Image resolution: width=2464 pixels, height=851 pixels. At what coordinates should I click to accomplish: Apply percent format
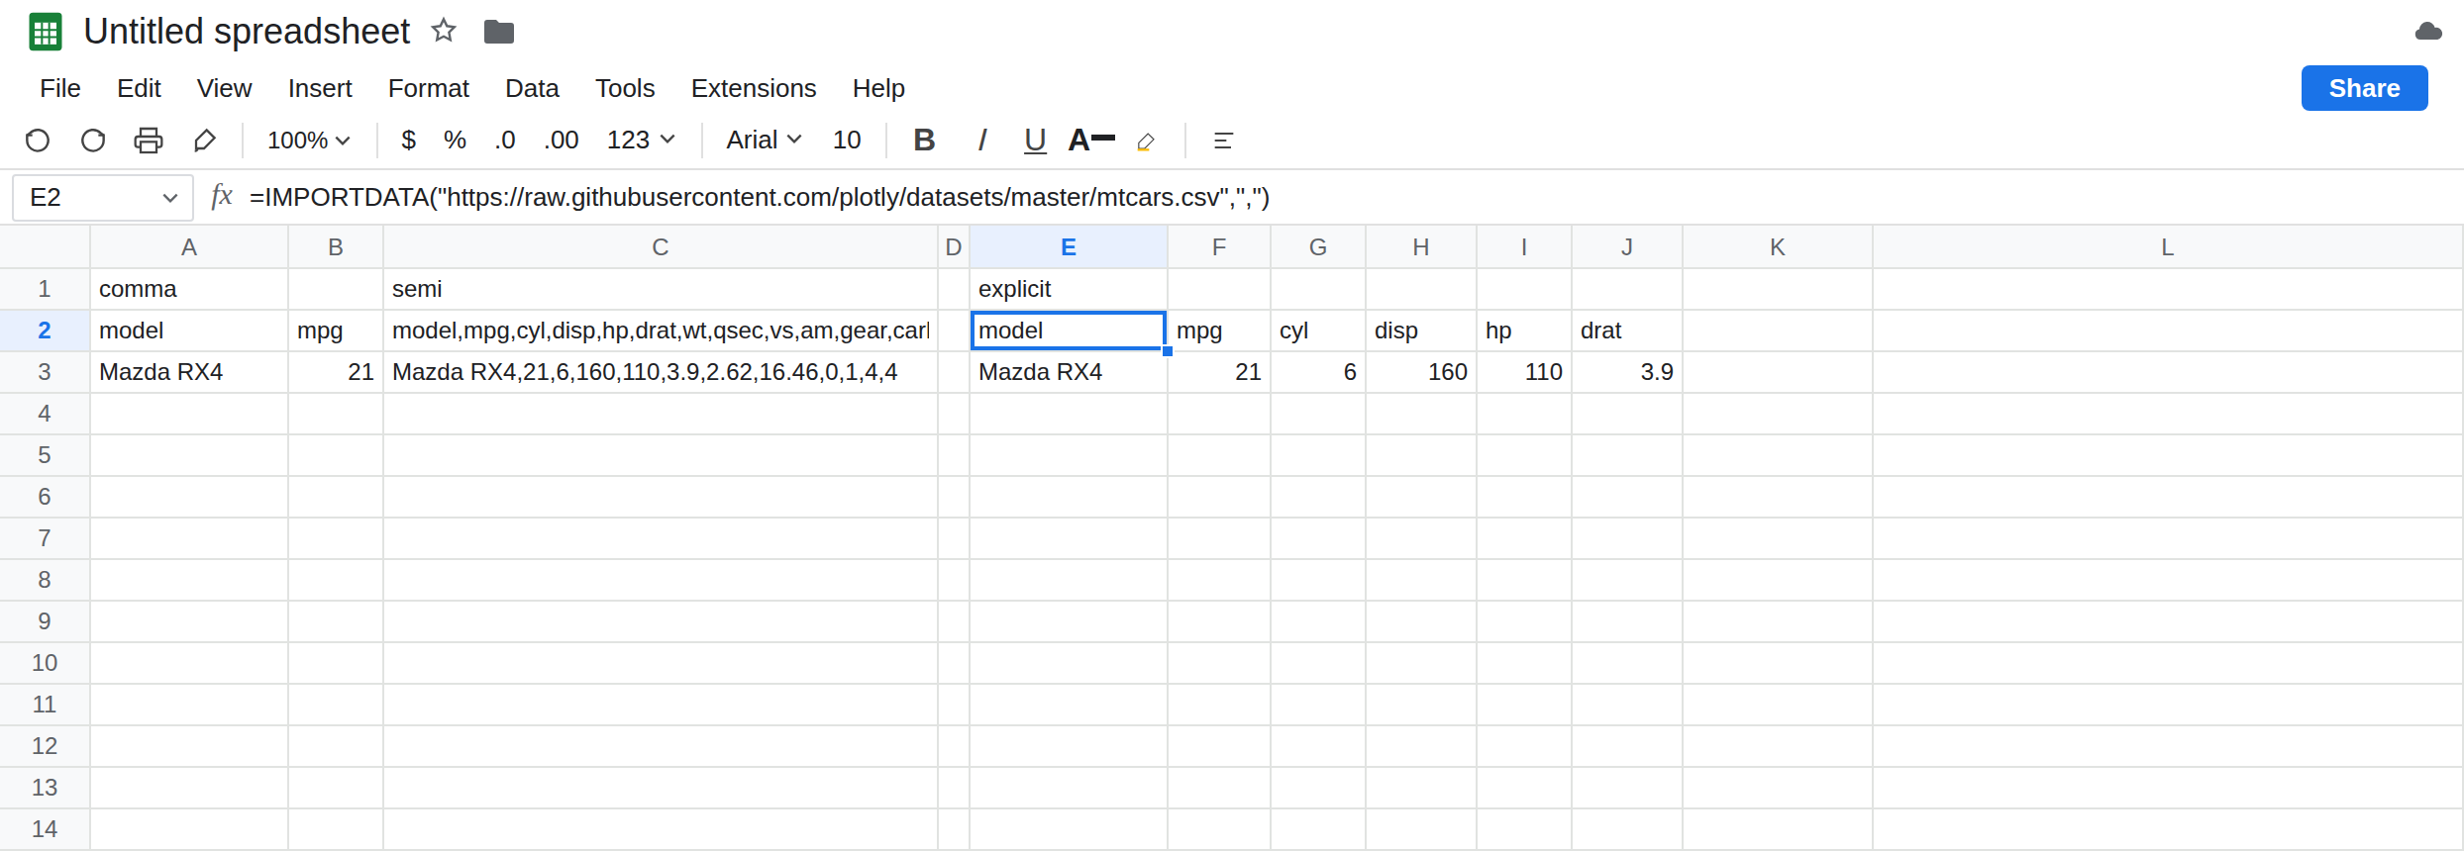[x=455, y=141]
